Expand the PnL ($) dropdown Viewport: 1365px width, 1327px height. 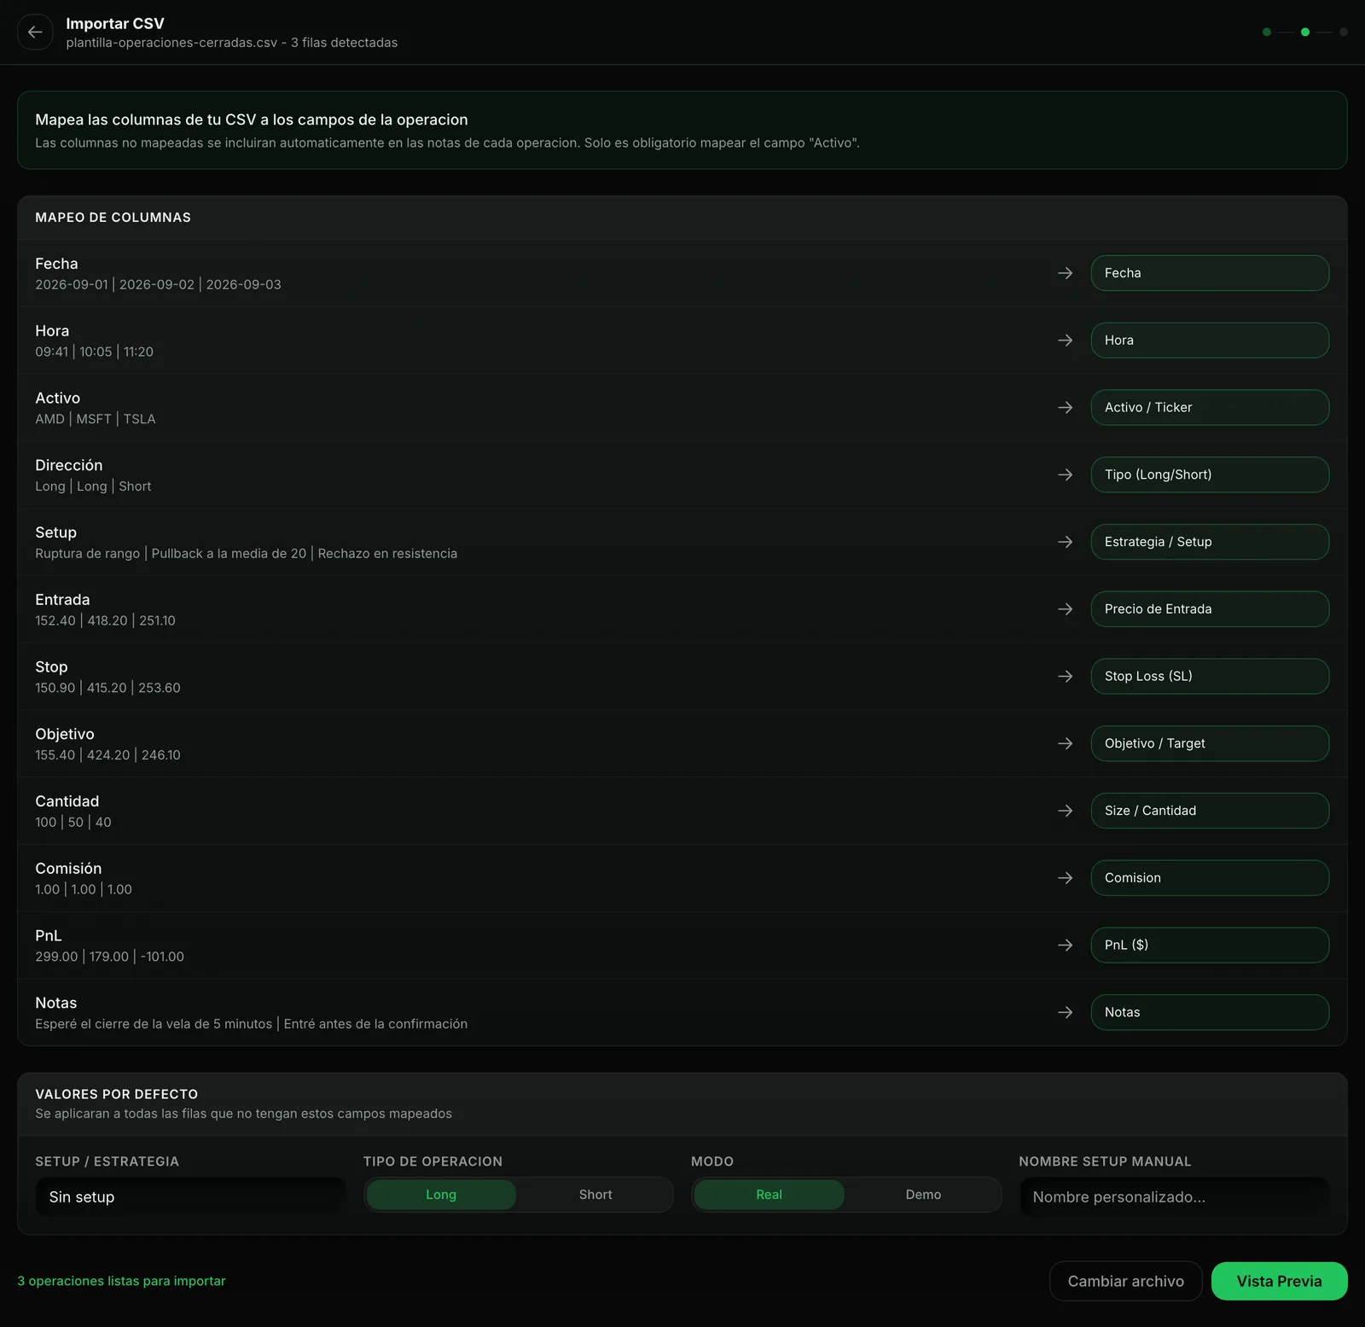(x=1210, y=945)
